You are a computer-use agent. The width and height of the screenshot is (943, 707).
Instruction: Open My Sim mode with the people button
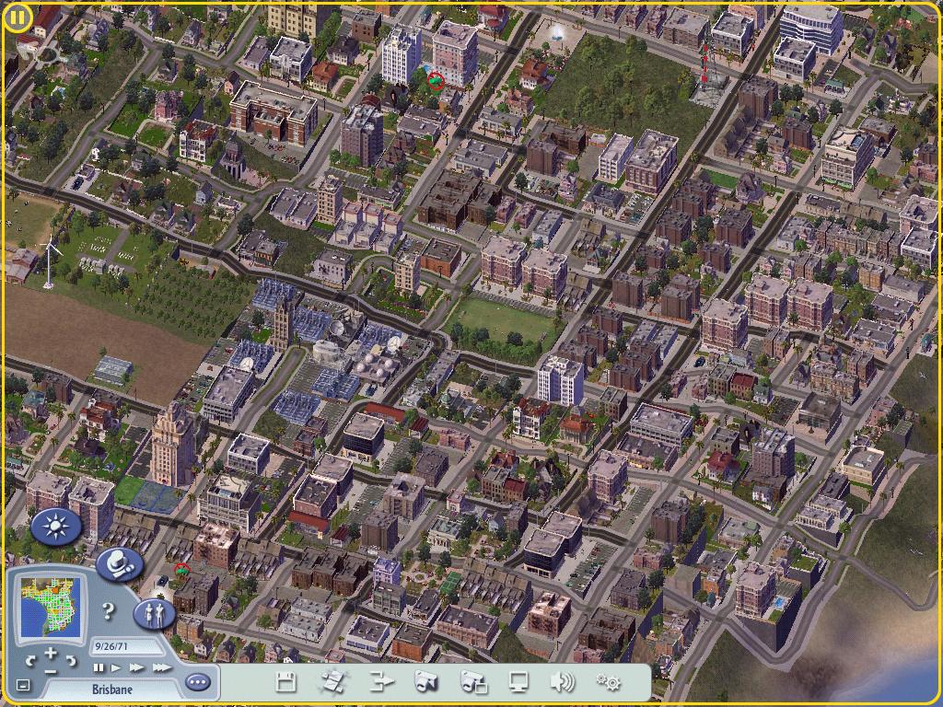(x=154, y=614)
